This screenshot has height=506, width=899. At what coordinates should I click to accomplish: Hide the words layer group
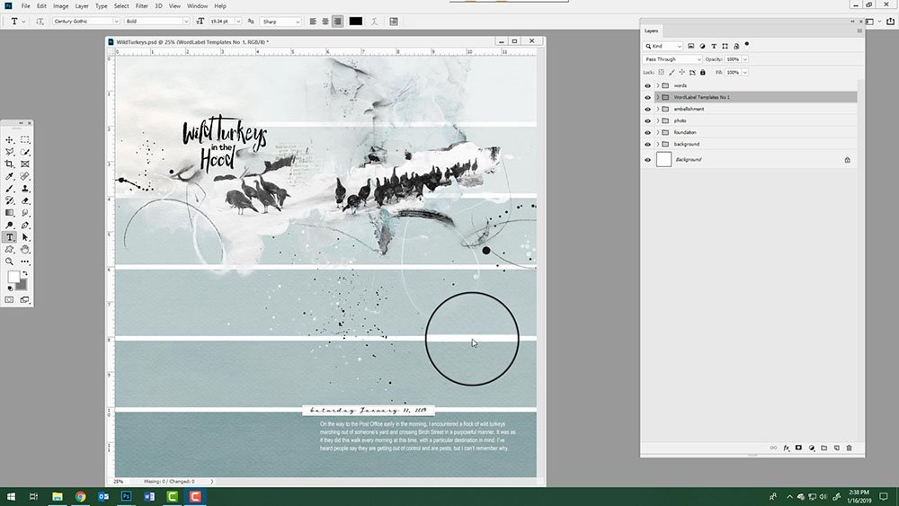[x=648, y=85]
